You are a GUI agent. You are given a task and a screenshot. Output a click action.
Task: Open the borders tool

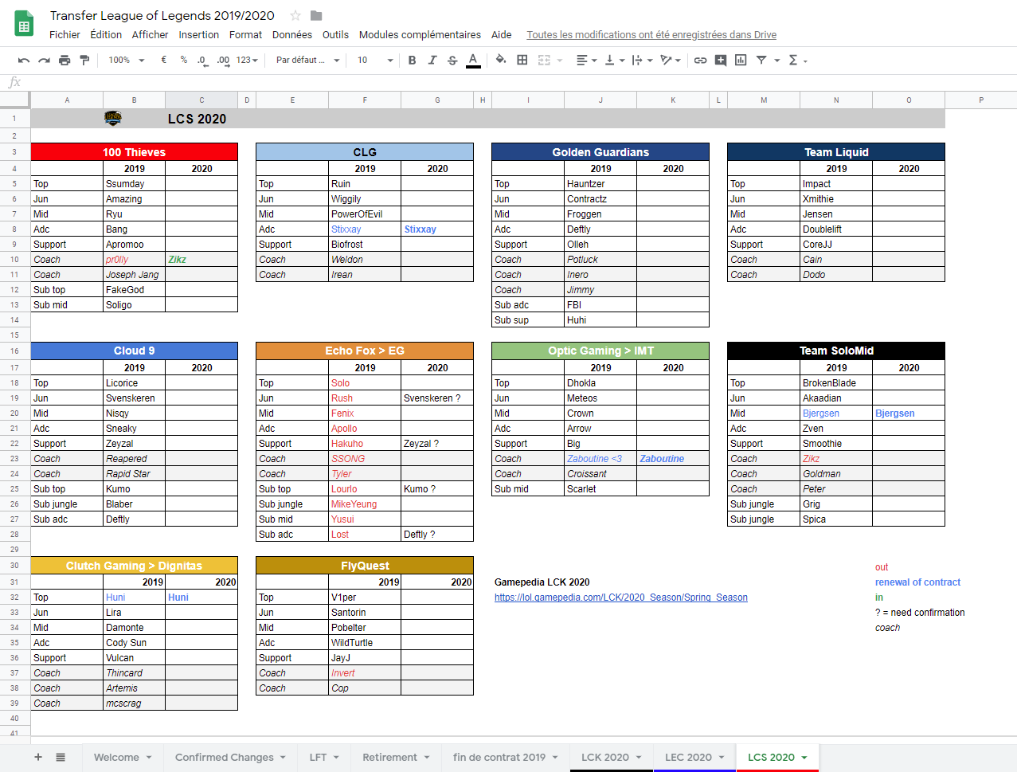tap(522, 60)
